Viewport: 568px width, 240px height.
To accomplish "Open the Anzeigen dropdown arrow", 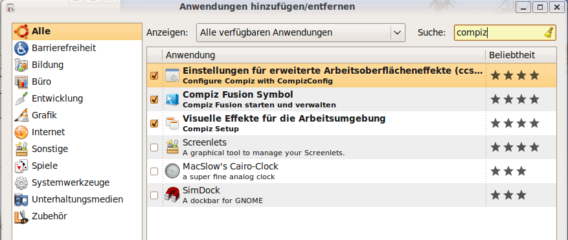I will point(398,32).
